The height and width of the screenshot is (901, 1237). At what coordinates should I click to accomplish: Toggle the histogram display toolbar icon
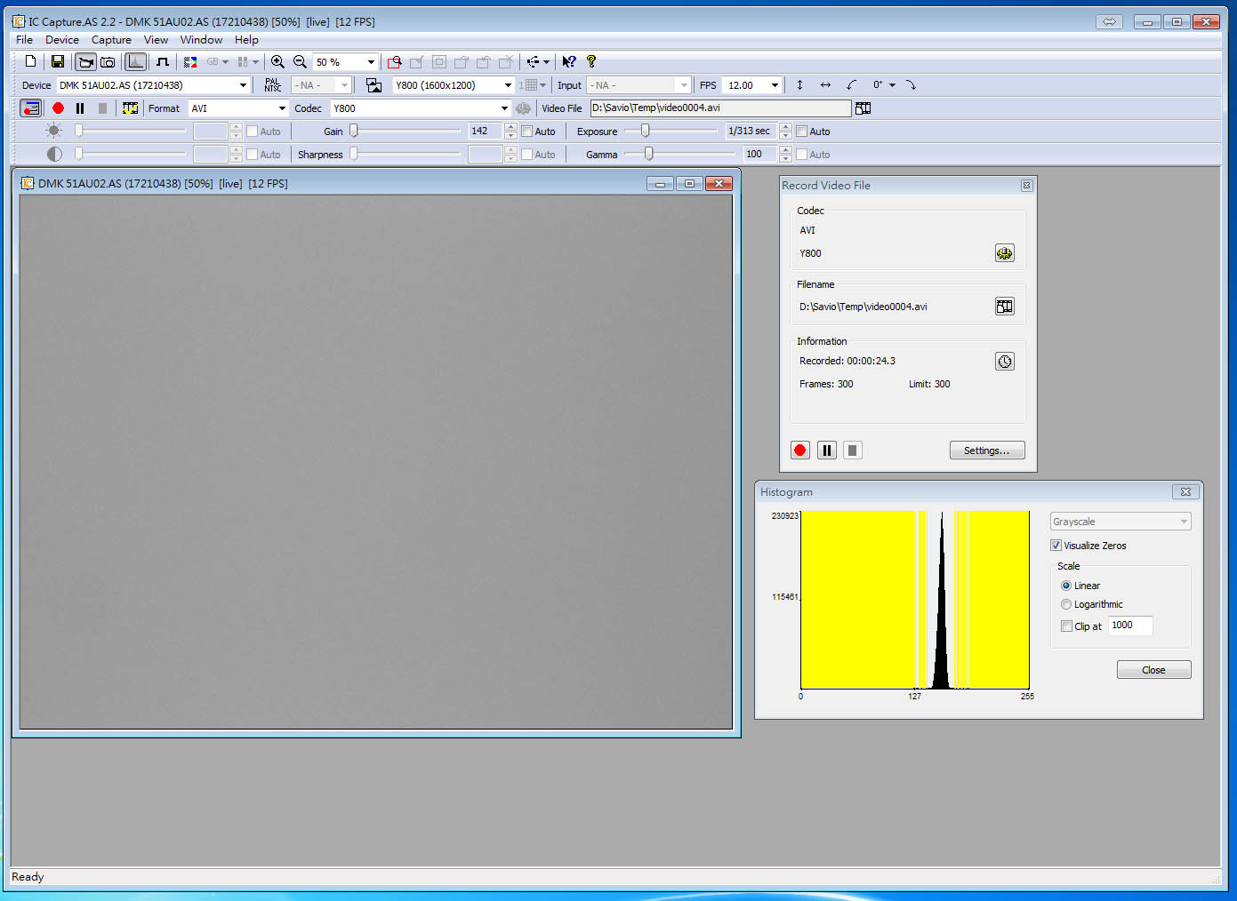135,61
